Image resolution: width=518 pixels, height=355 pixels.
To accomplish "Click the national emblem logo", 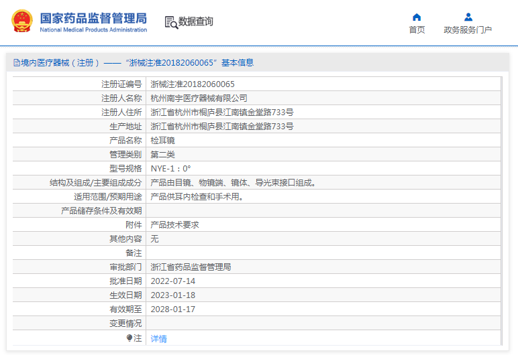I will [x=22, y=21].
